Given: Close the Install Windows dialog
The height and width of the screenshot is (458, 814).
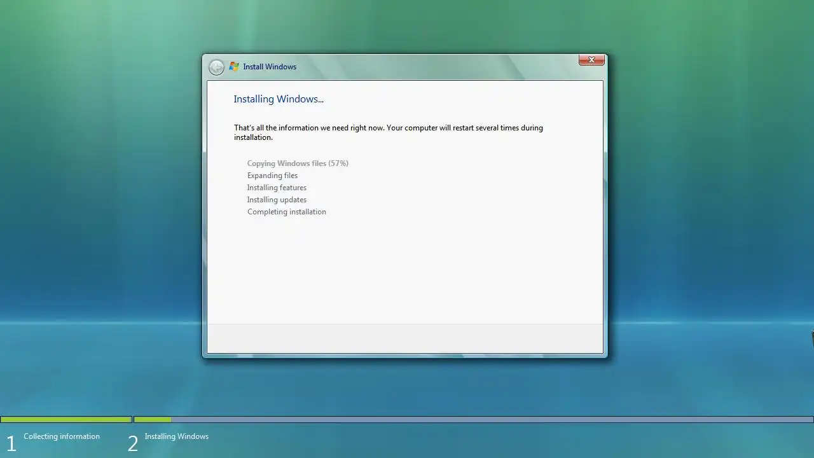Looking at the screenshot, I should pyautogui.click(x=591, y=60).
